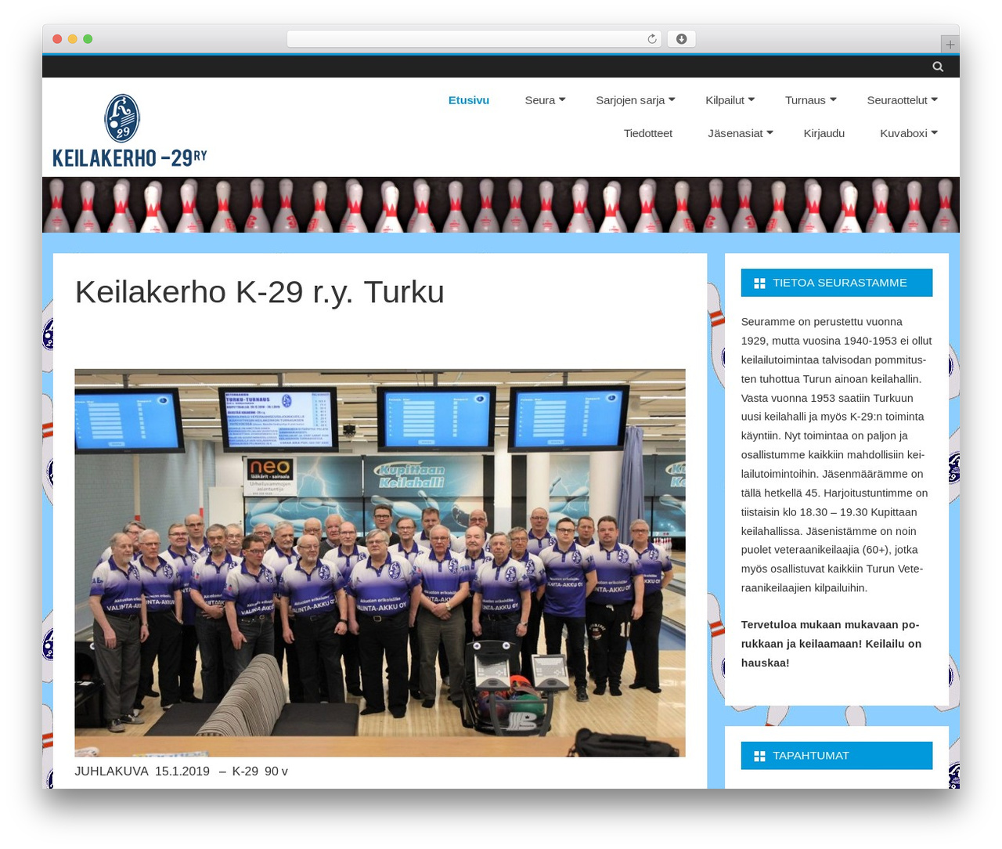Screen dimensions: 1002x849
Task: Click the Juhlakuva 15.1.2019 photo caption
Action: click(181, 771)
